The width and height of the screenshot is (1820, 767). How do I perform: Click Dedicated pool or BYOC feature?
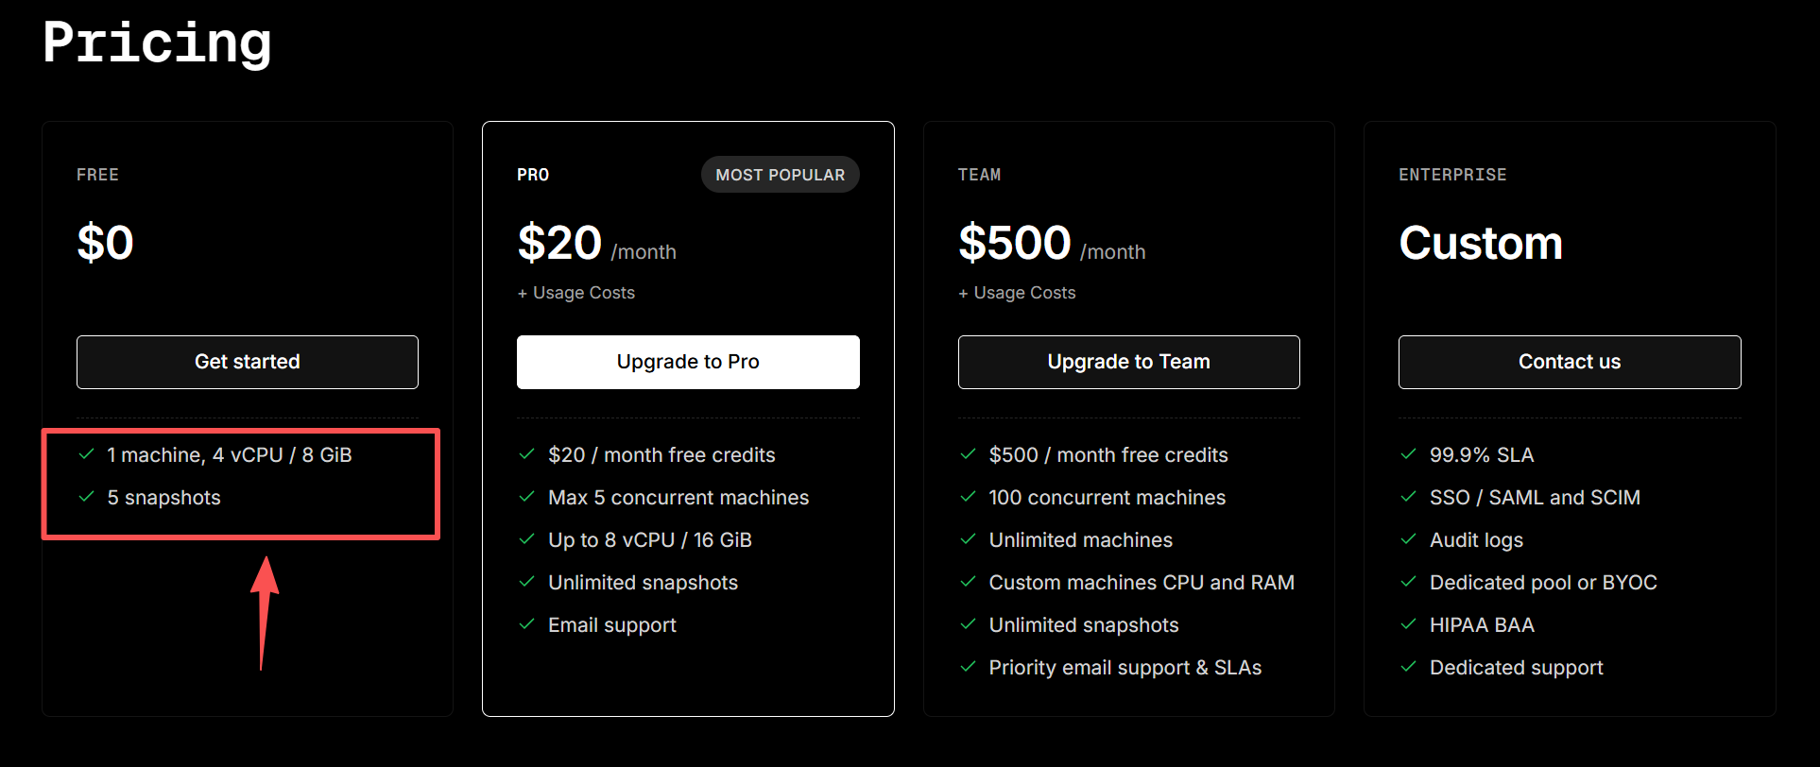point(1543,583)
